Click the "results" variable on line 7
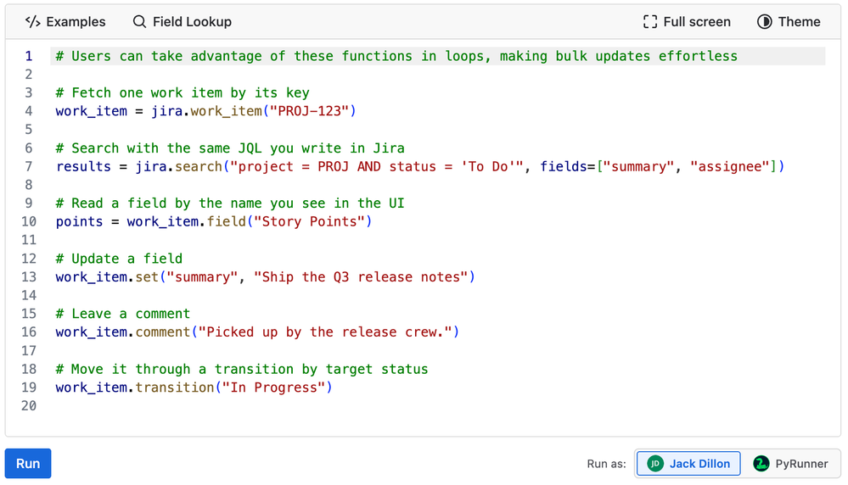The height and width of the screenshot is (485, 848). tap(83, 166)
